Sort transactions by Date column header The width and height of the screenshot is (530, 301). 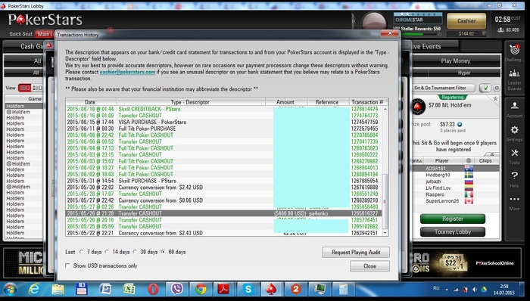click(x=92, y=102)
